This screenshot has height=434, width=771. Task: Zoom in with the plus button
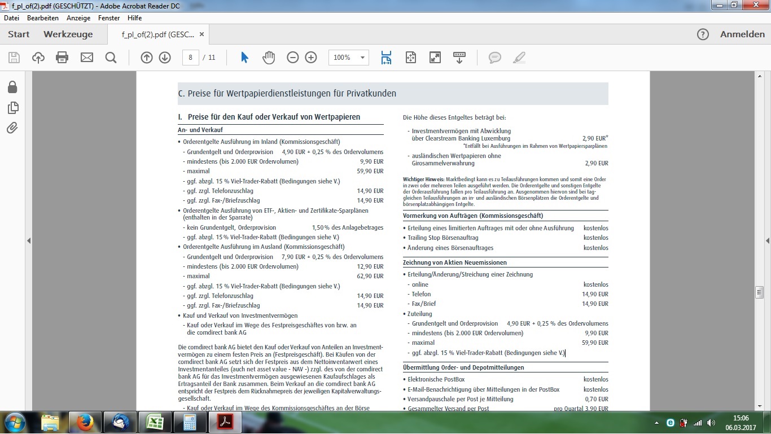[x=311, y=58]
